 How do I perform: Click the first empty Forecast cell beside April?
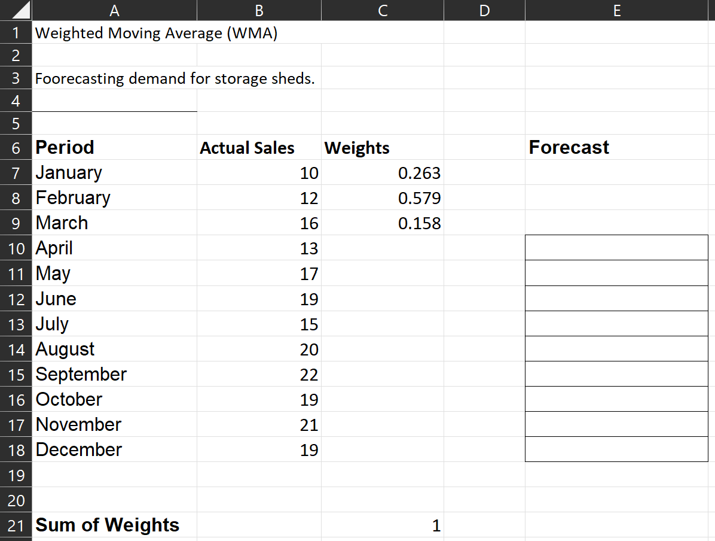point(616,248)
